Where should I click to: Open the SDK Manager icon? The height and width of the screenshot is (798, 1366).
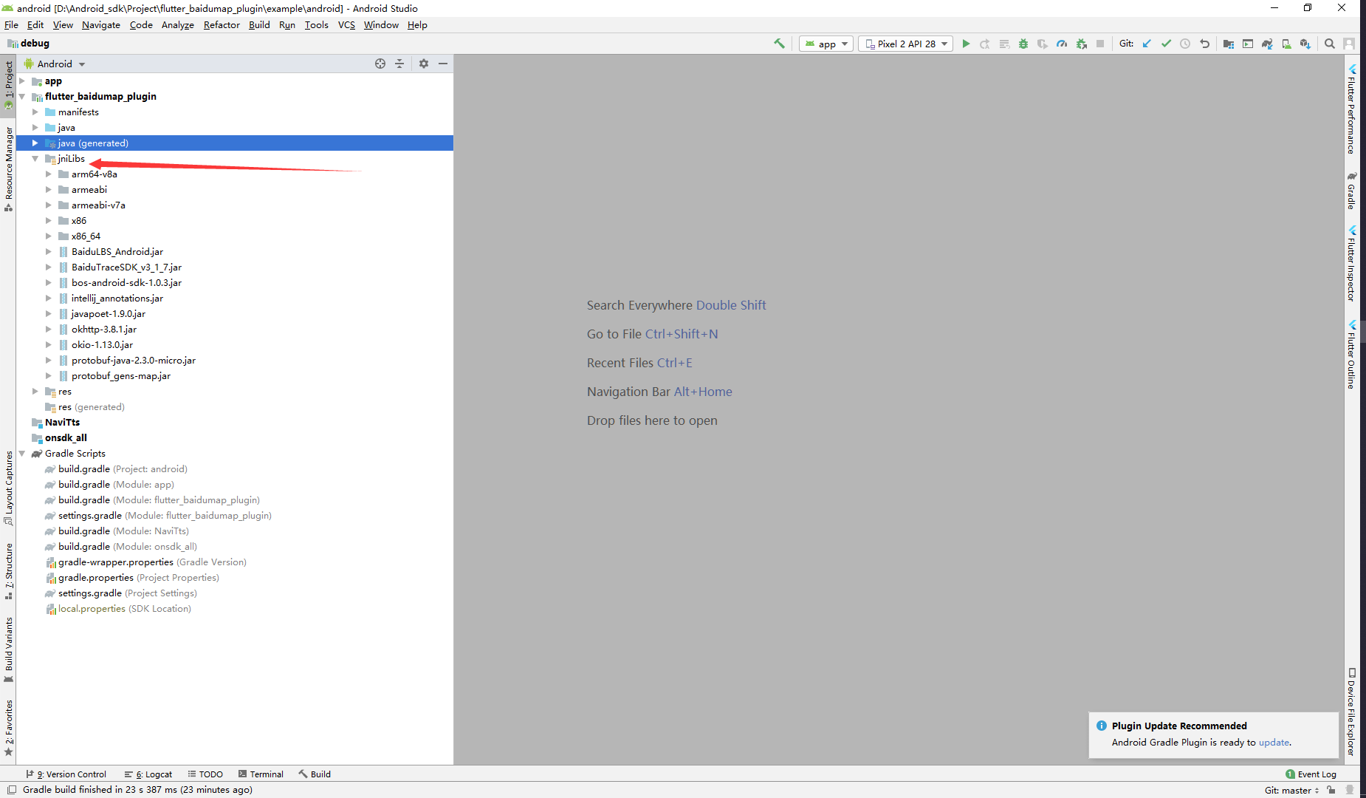(1305, 44)
